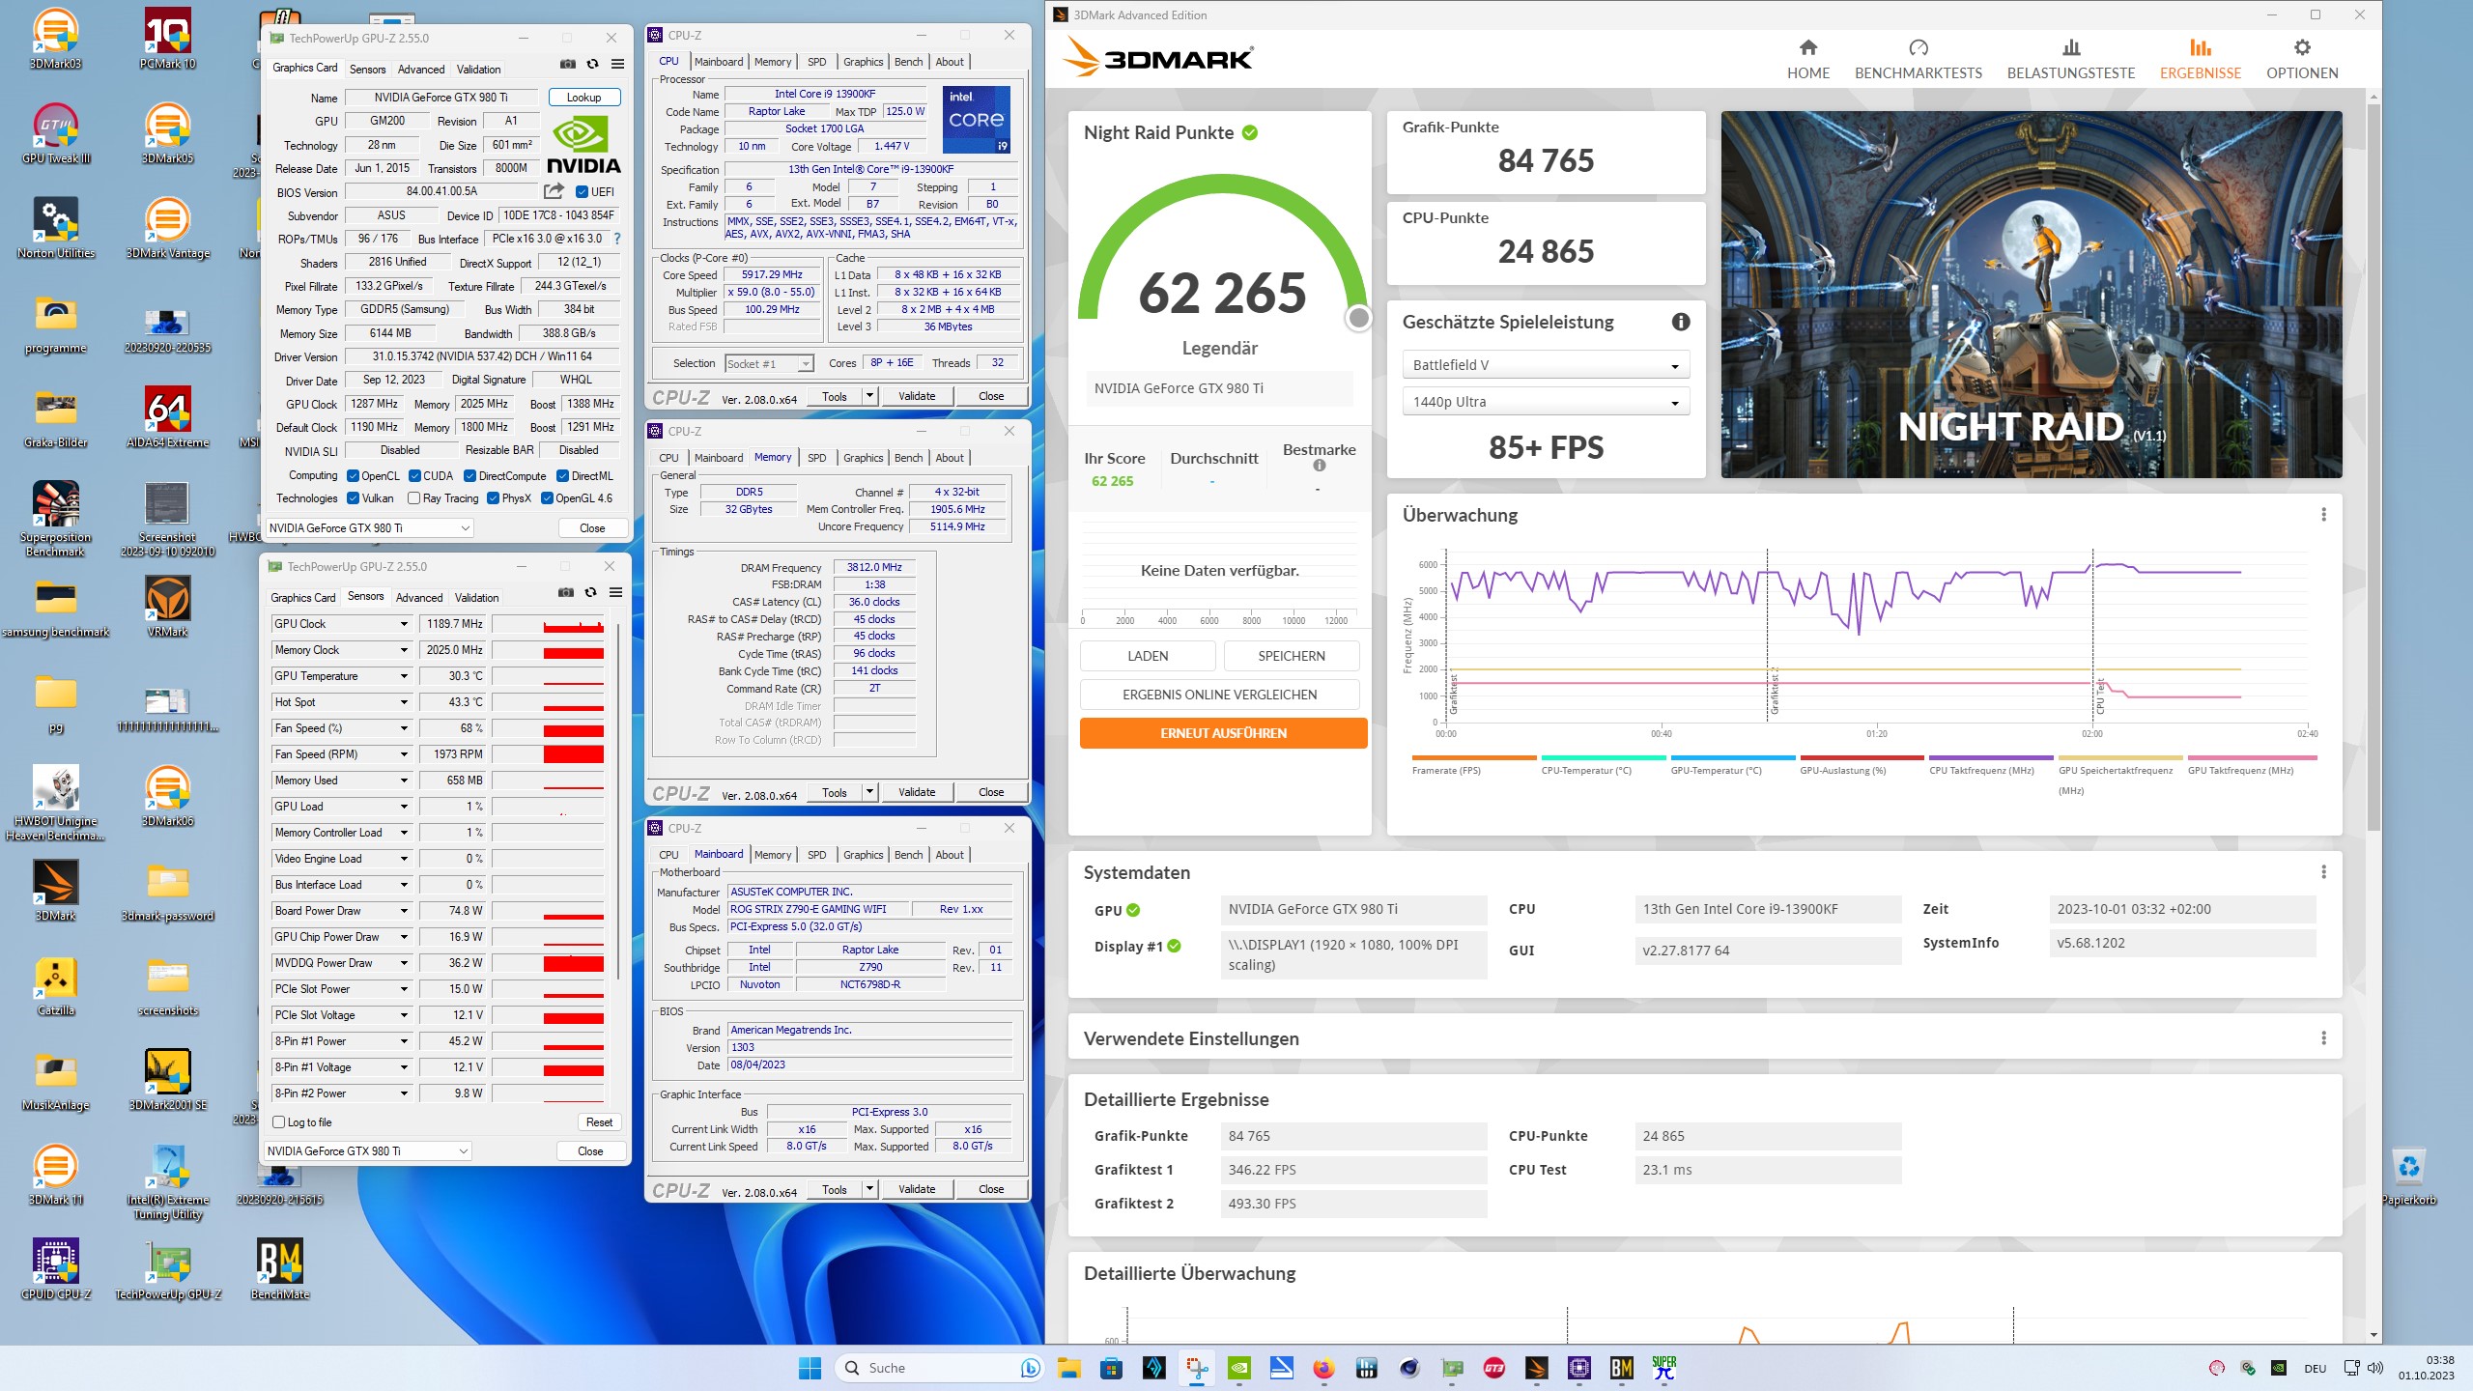Open Catzilla desktop icon
The image size is (2473, 1391).
coord(56,986)
